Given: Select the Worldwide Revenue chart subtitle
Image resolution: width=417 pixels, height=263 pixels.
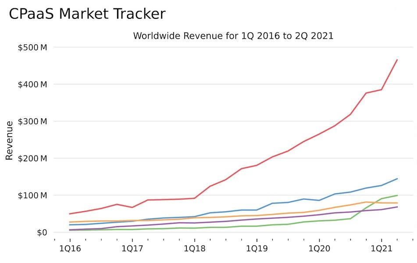Looking at the screenshot, I should pyautogui.click(x=233, y=36).
